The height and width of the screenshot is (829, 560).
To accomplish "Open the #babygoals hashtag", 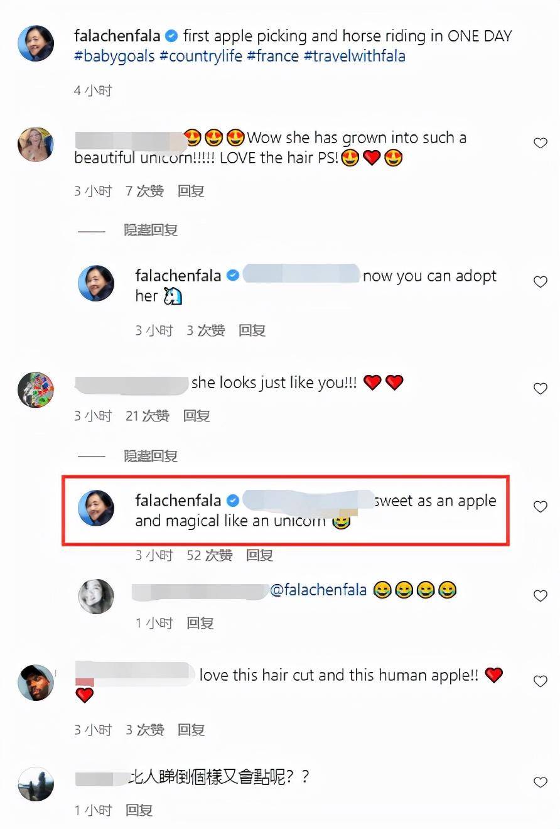I will pos(114,56).
